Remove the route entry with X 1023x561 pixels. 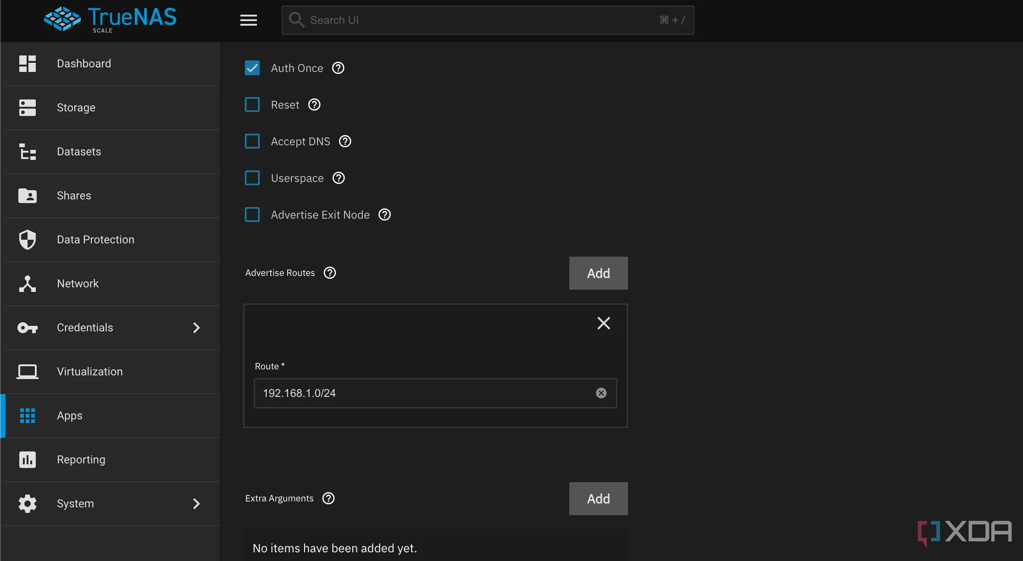pyautogui.click(x=604, y=323)
